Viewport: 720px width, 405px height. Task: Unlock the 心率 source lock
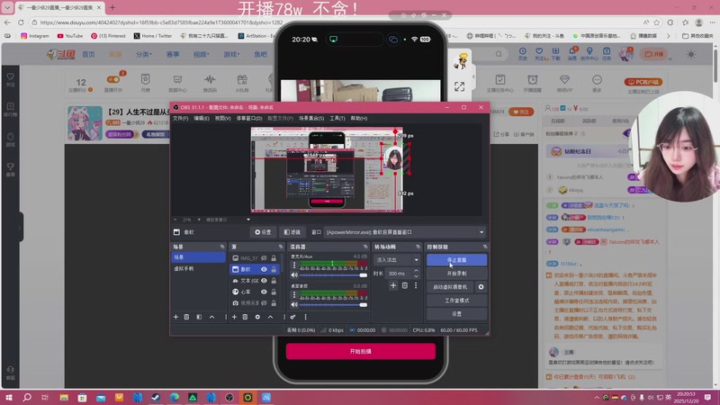click(274, 292)
